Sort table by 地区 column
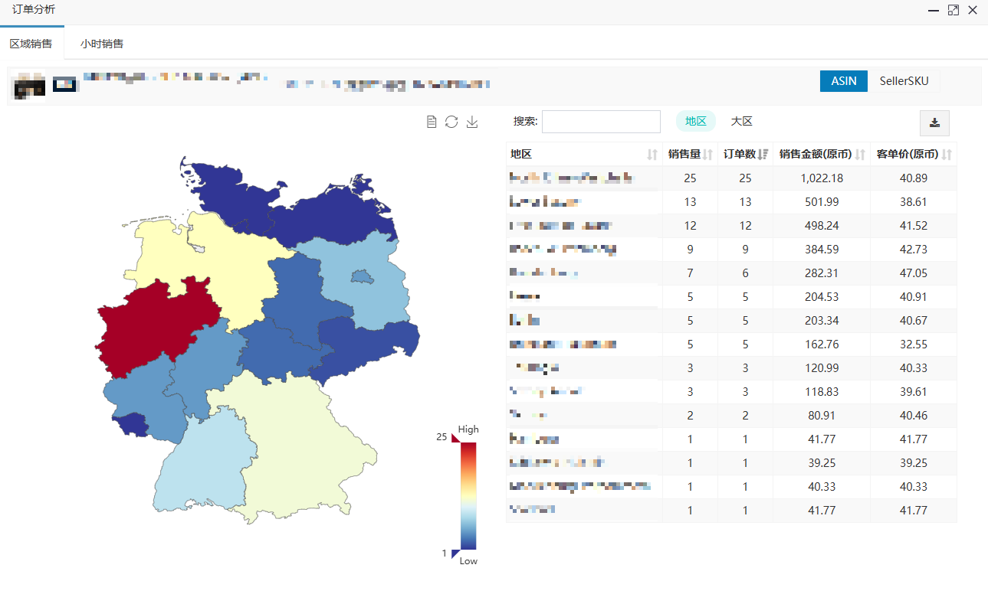This screenshot has height=591, width=988. coord(652,155)
